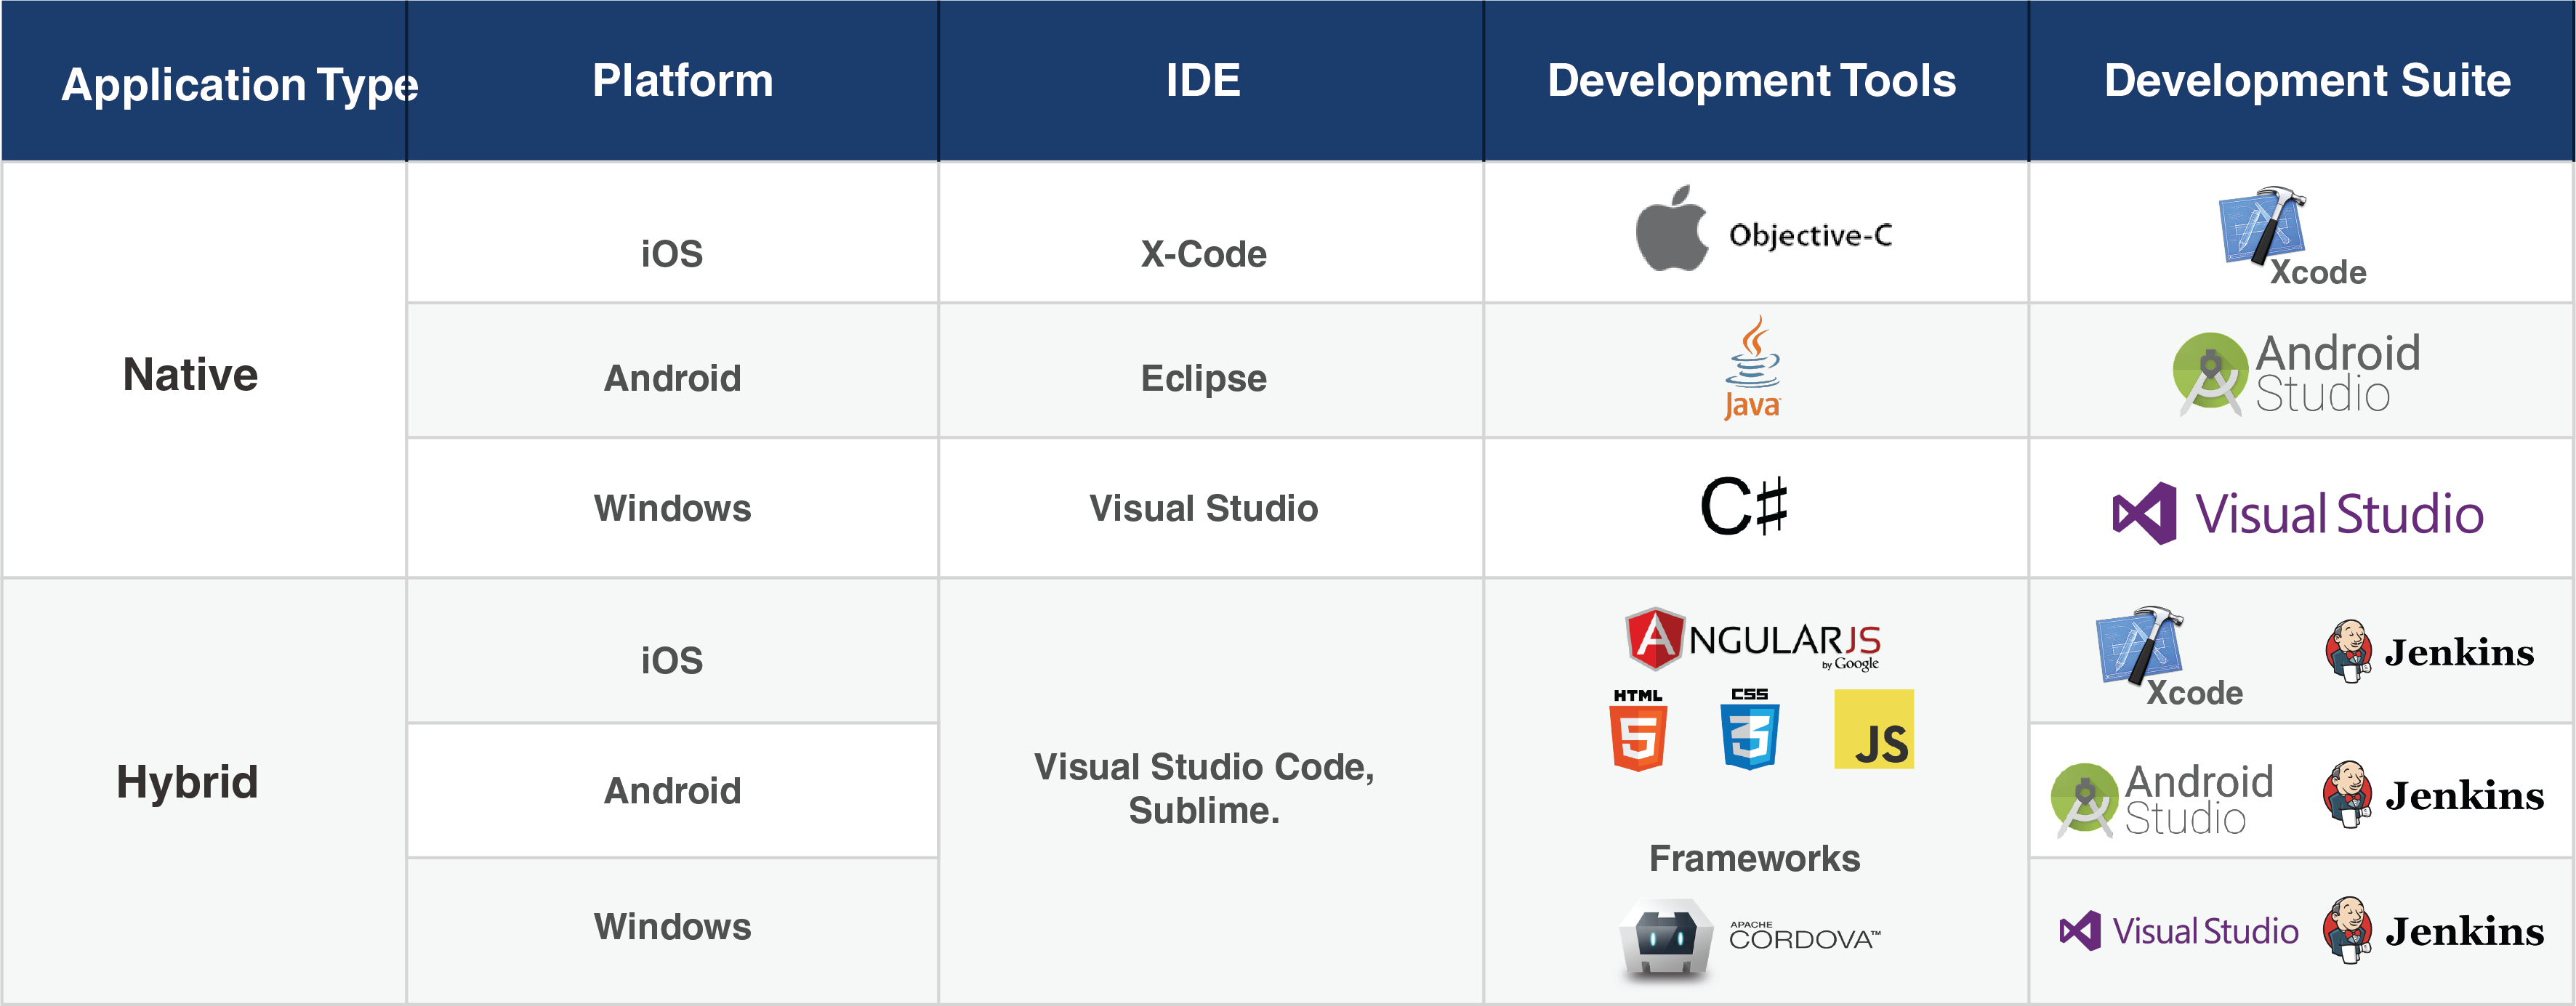
Task: Click the X-Code IDE cell
Action: (x=1211, y=232)
